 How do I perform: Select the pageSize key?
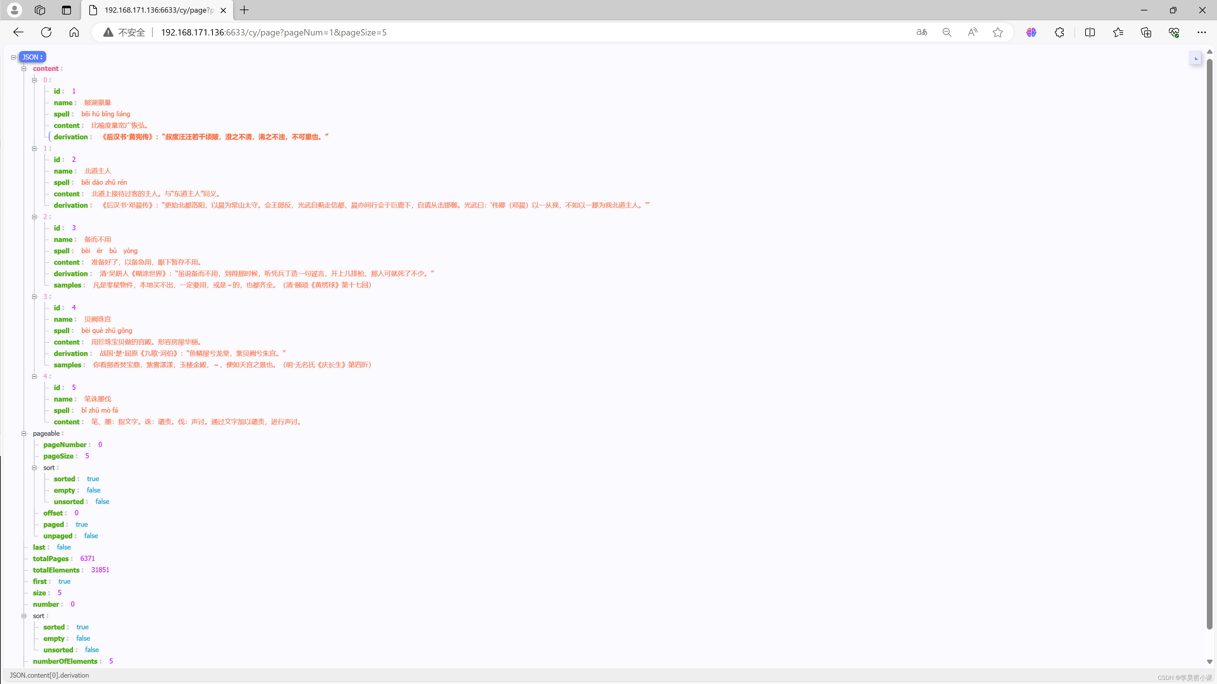59,456
